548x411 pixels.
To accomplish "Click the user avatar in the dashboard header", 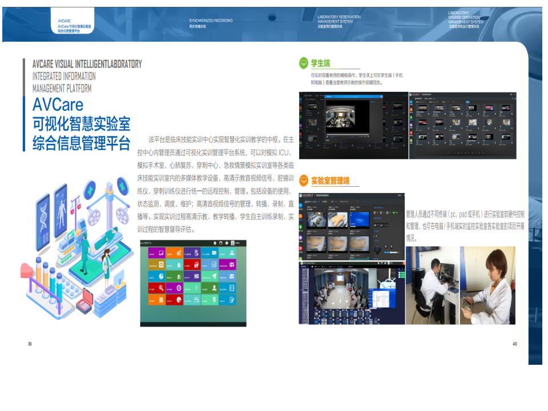I will 233,243.
